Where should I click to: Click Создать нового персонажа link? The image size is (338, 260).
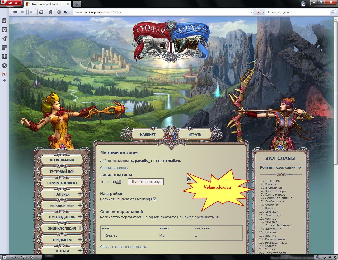[124, 247]
